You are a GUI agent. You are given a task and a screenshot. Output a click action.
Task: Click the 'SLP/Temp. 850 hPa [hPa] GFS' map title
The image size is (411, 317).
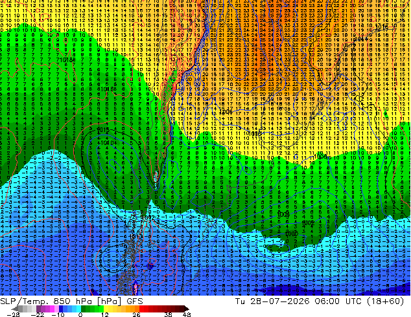coord(71,301)
